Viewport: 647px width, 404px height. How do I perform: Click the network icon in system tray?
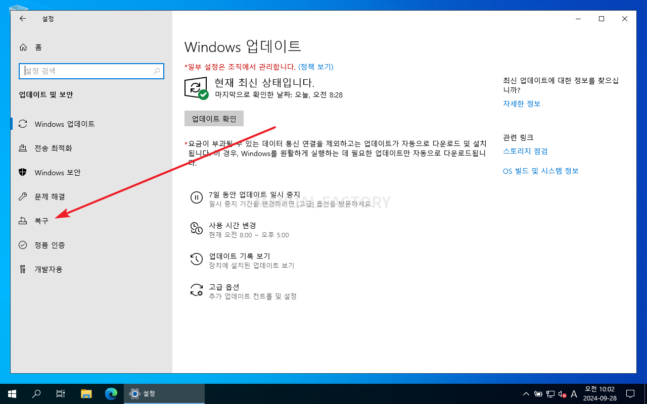coord(550,394)
